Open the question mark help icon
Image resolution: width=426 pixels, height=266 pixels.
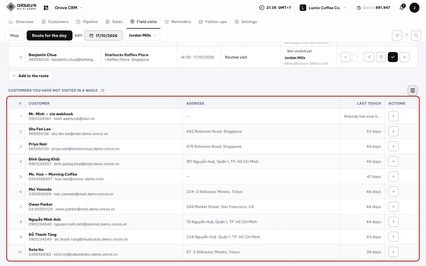tap(407, 35)
